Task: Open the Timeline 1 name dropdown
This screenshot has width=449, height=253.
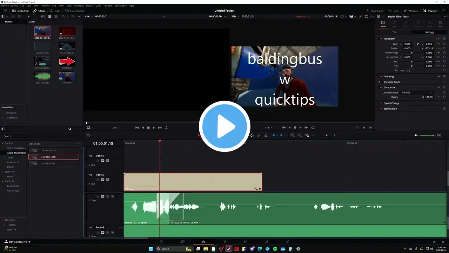Action: 302,17
